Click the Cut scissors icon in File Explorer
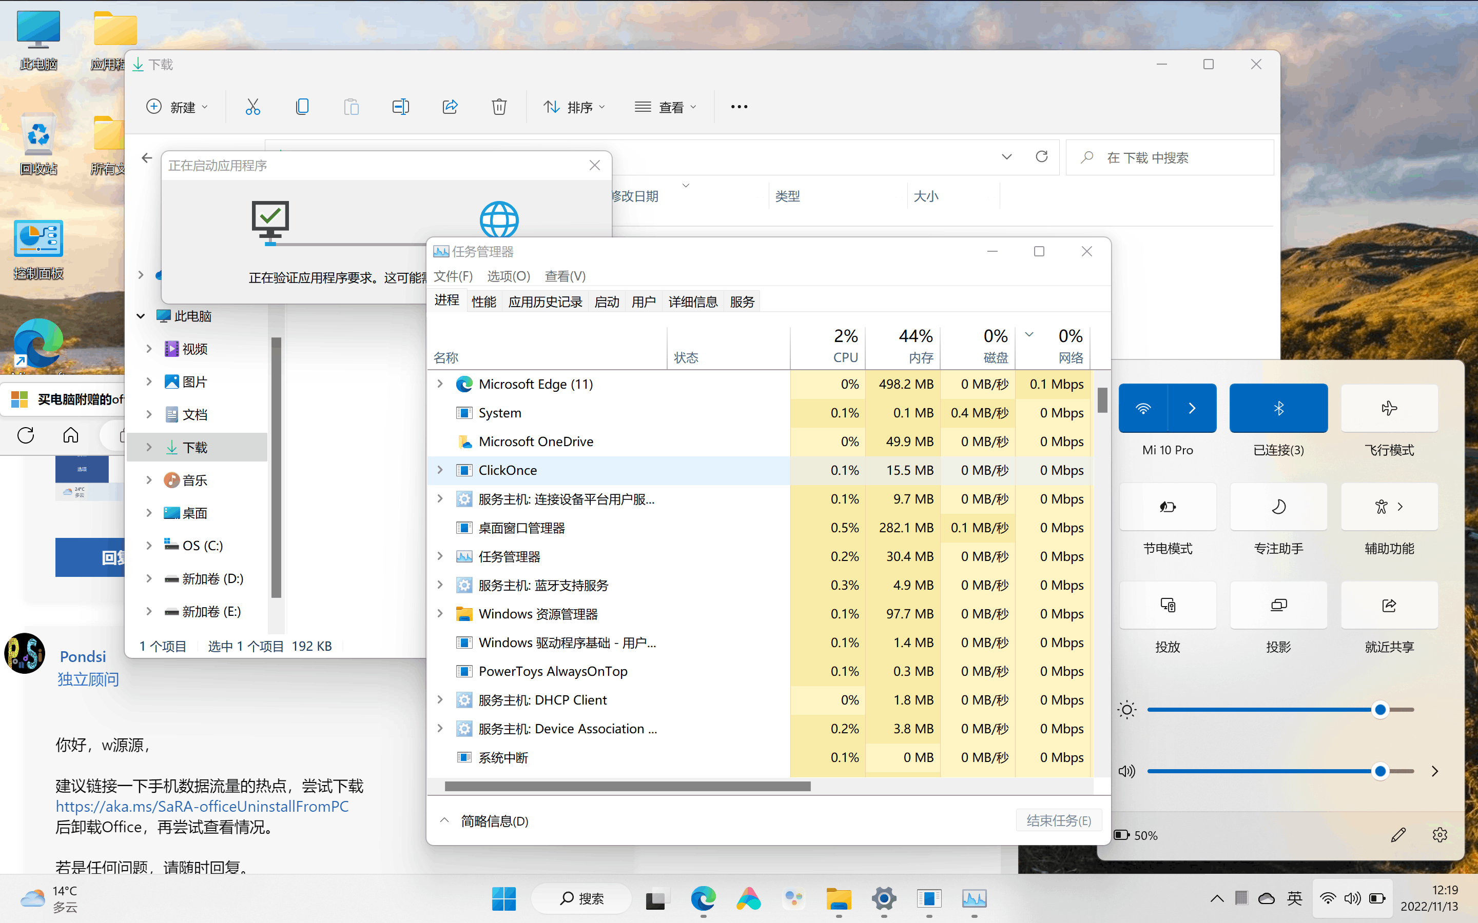Screen dimensions: 1478x923 [x=252, y=107]
